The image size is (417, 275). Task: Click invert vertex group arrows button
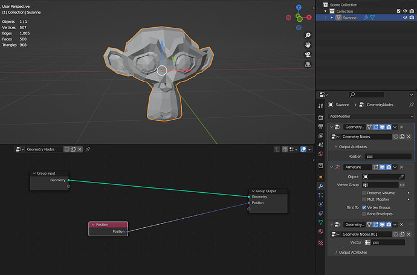[402, 185]
